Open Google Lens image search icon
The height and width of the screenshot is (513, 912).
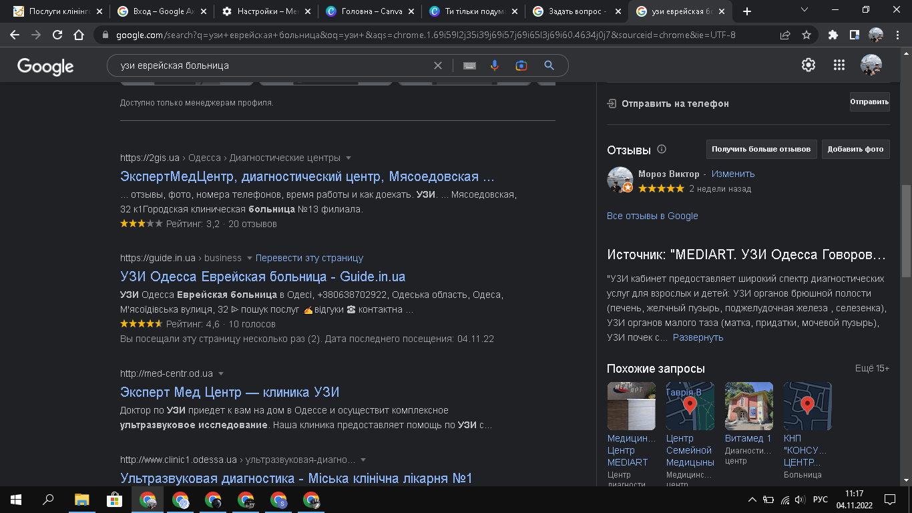(x=521, y=65)
